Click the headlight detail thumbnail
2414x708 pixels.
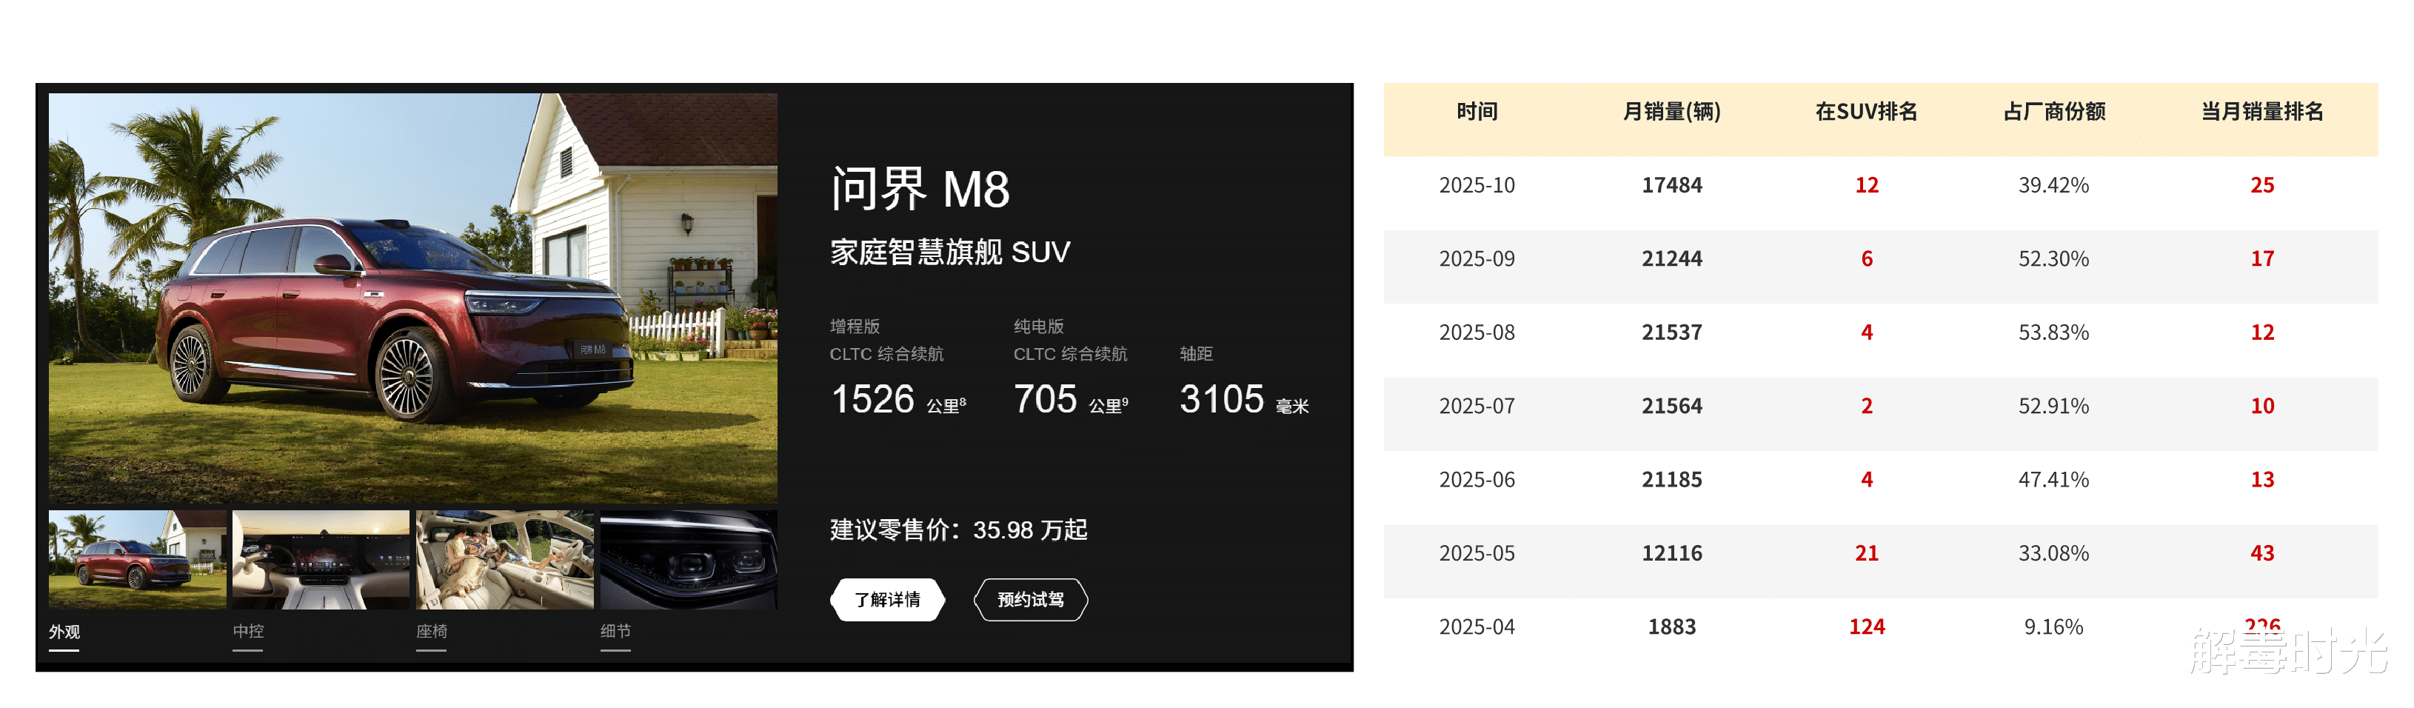click(x=688, y=559)
